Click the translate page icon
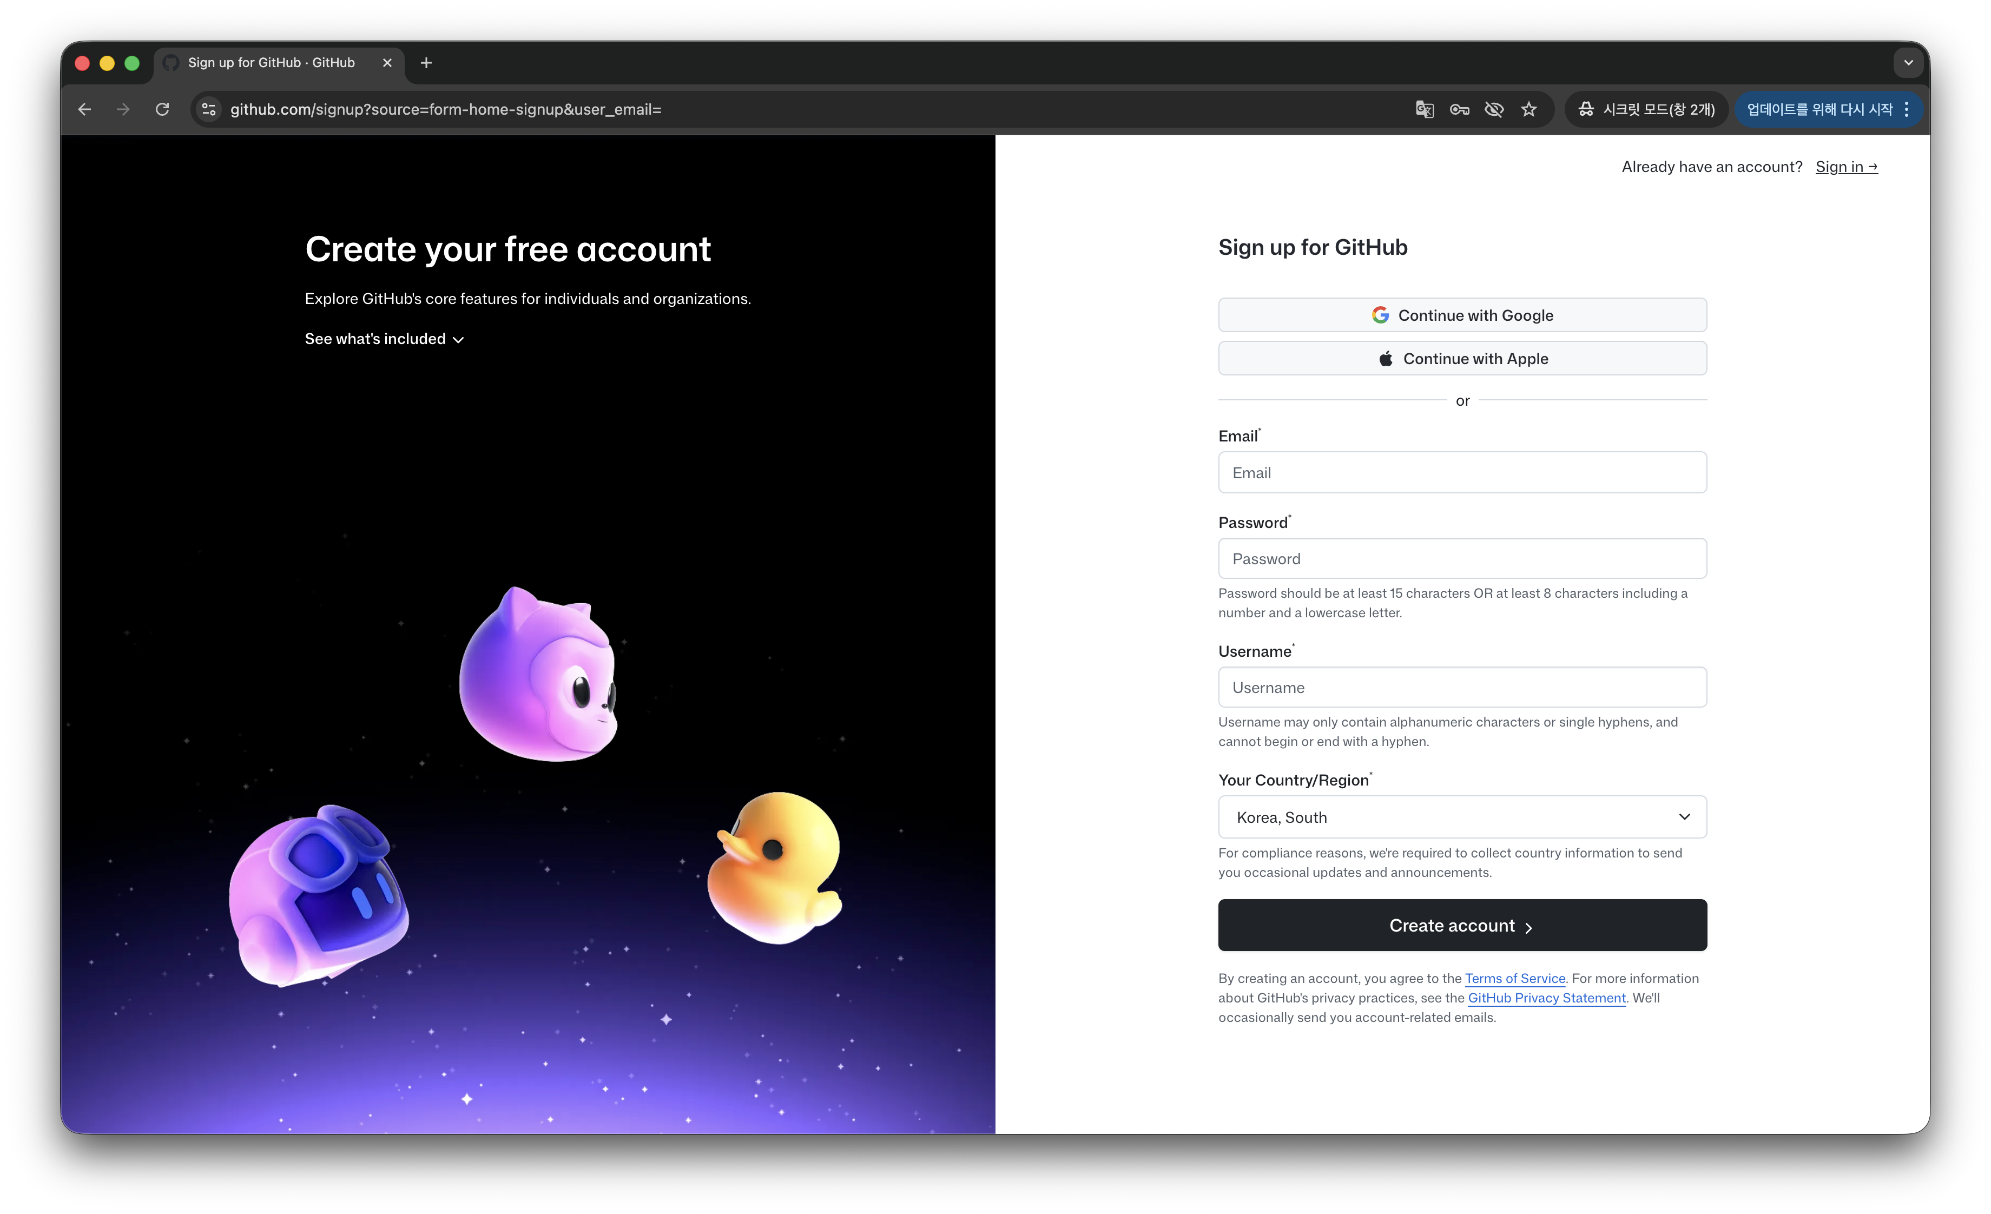 tap(1425, 109)
